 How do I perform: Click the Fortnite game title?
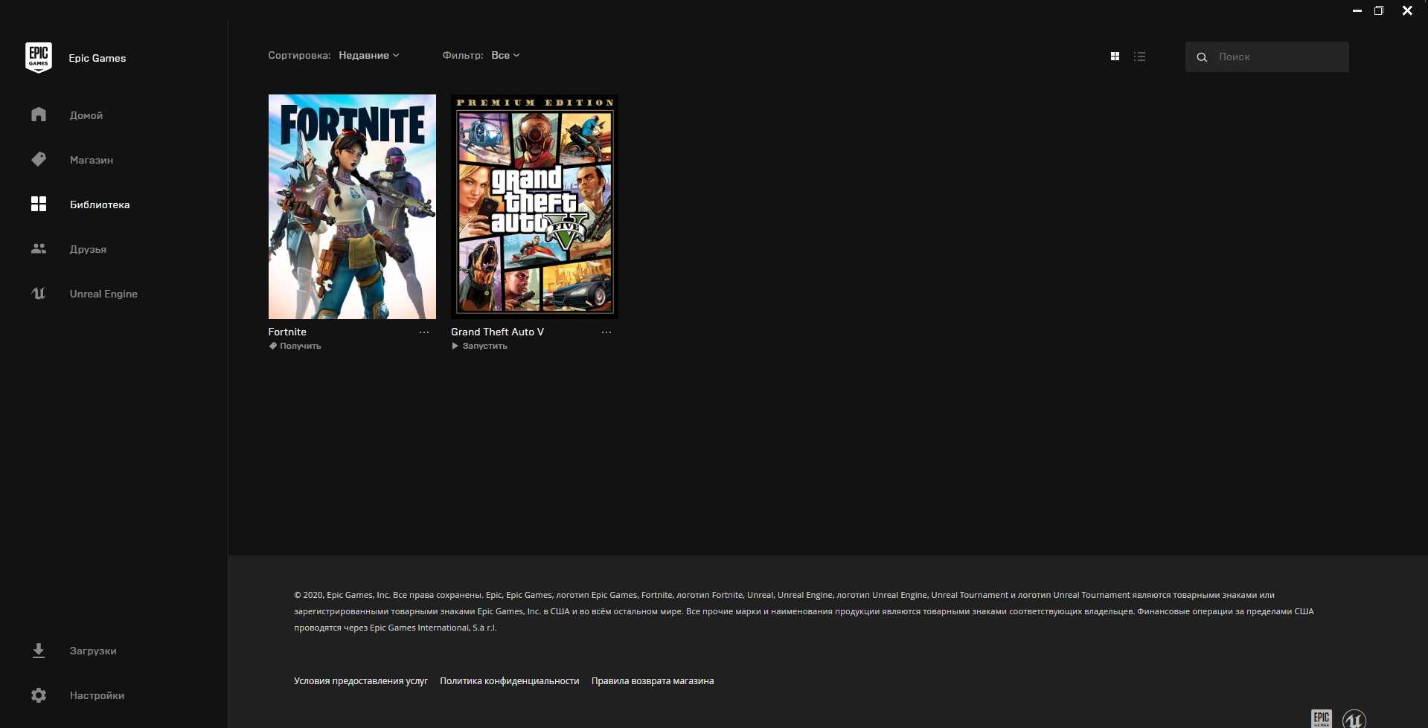(287, 332)
